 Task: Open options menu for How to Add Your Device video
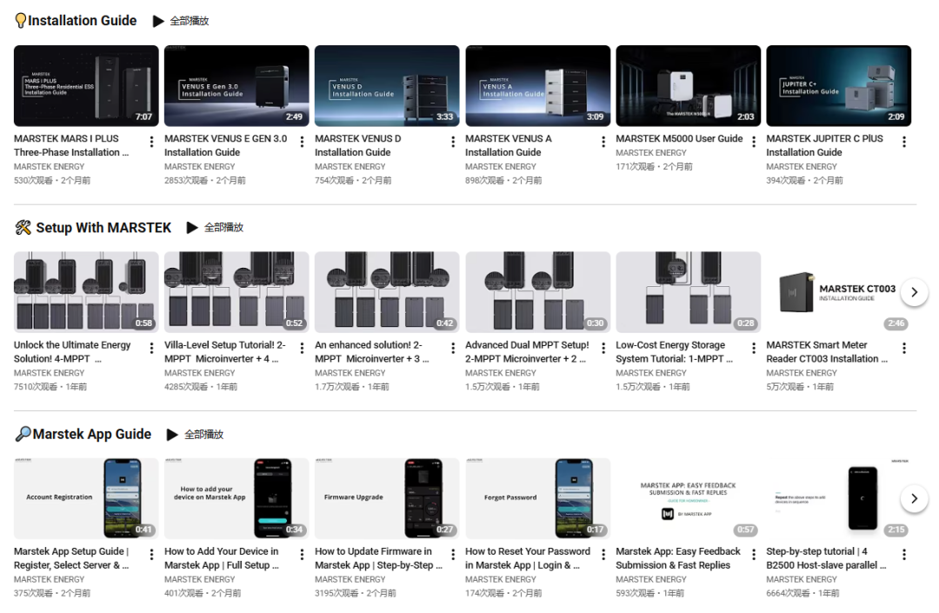click(302, 555)
